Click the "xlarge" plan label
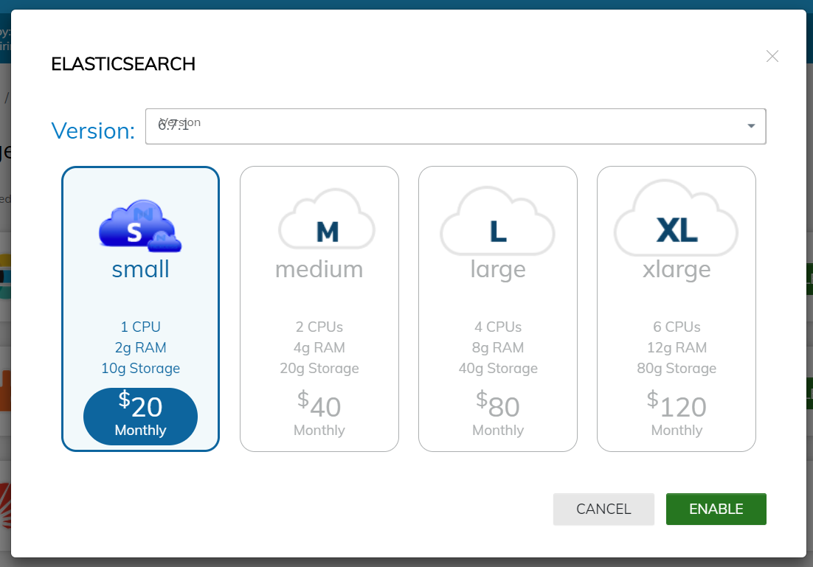 pyautogui.click(x=677, y=269)
